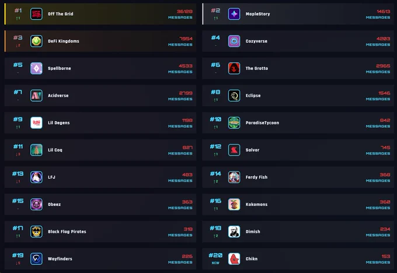Open the MapleStory purple star icon
Image resolution: width=397 pixels, height=273 pixels.
tap(234, 14)
